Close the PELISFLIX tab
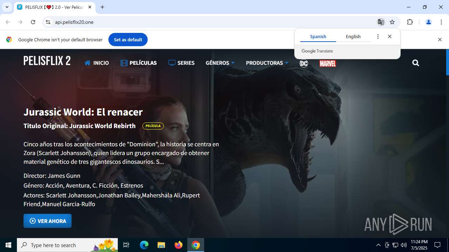The width and height of the screenshot is (449, 252). pyautogui.click(x=90, y=7)
